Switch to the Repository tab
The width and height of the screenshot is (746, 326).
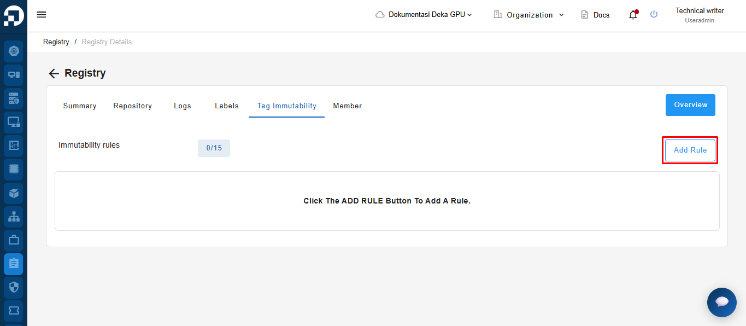click(132, 106)
